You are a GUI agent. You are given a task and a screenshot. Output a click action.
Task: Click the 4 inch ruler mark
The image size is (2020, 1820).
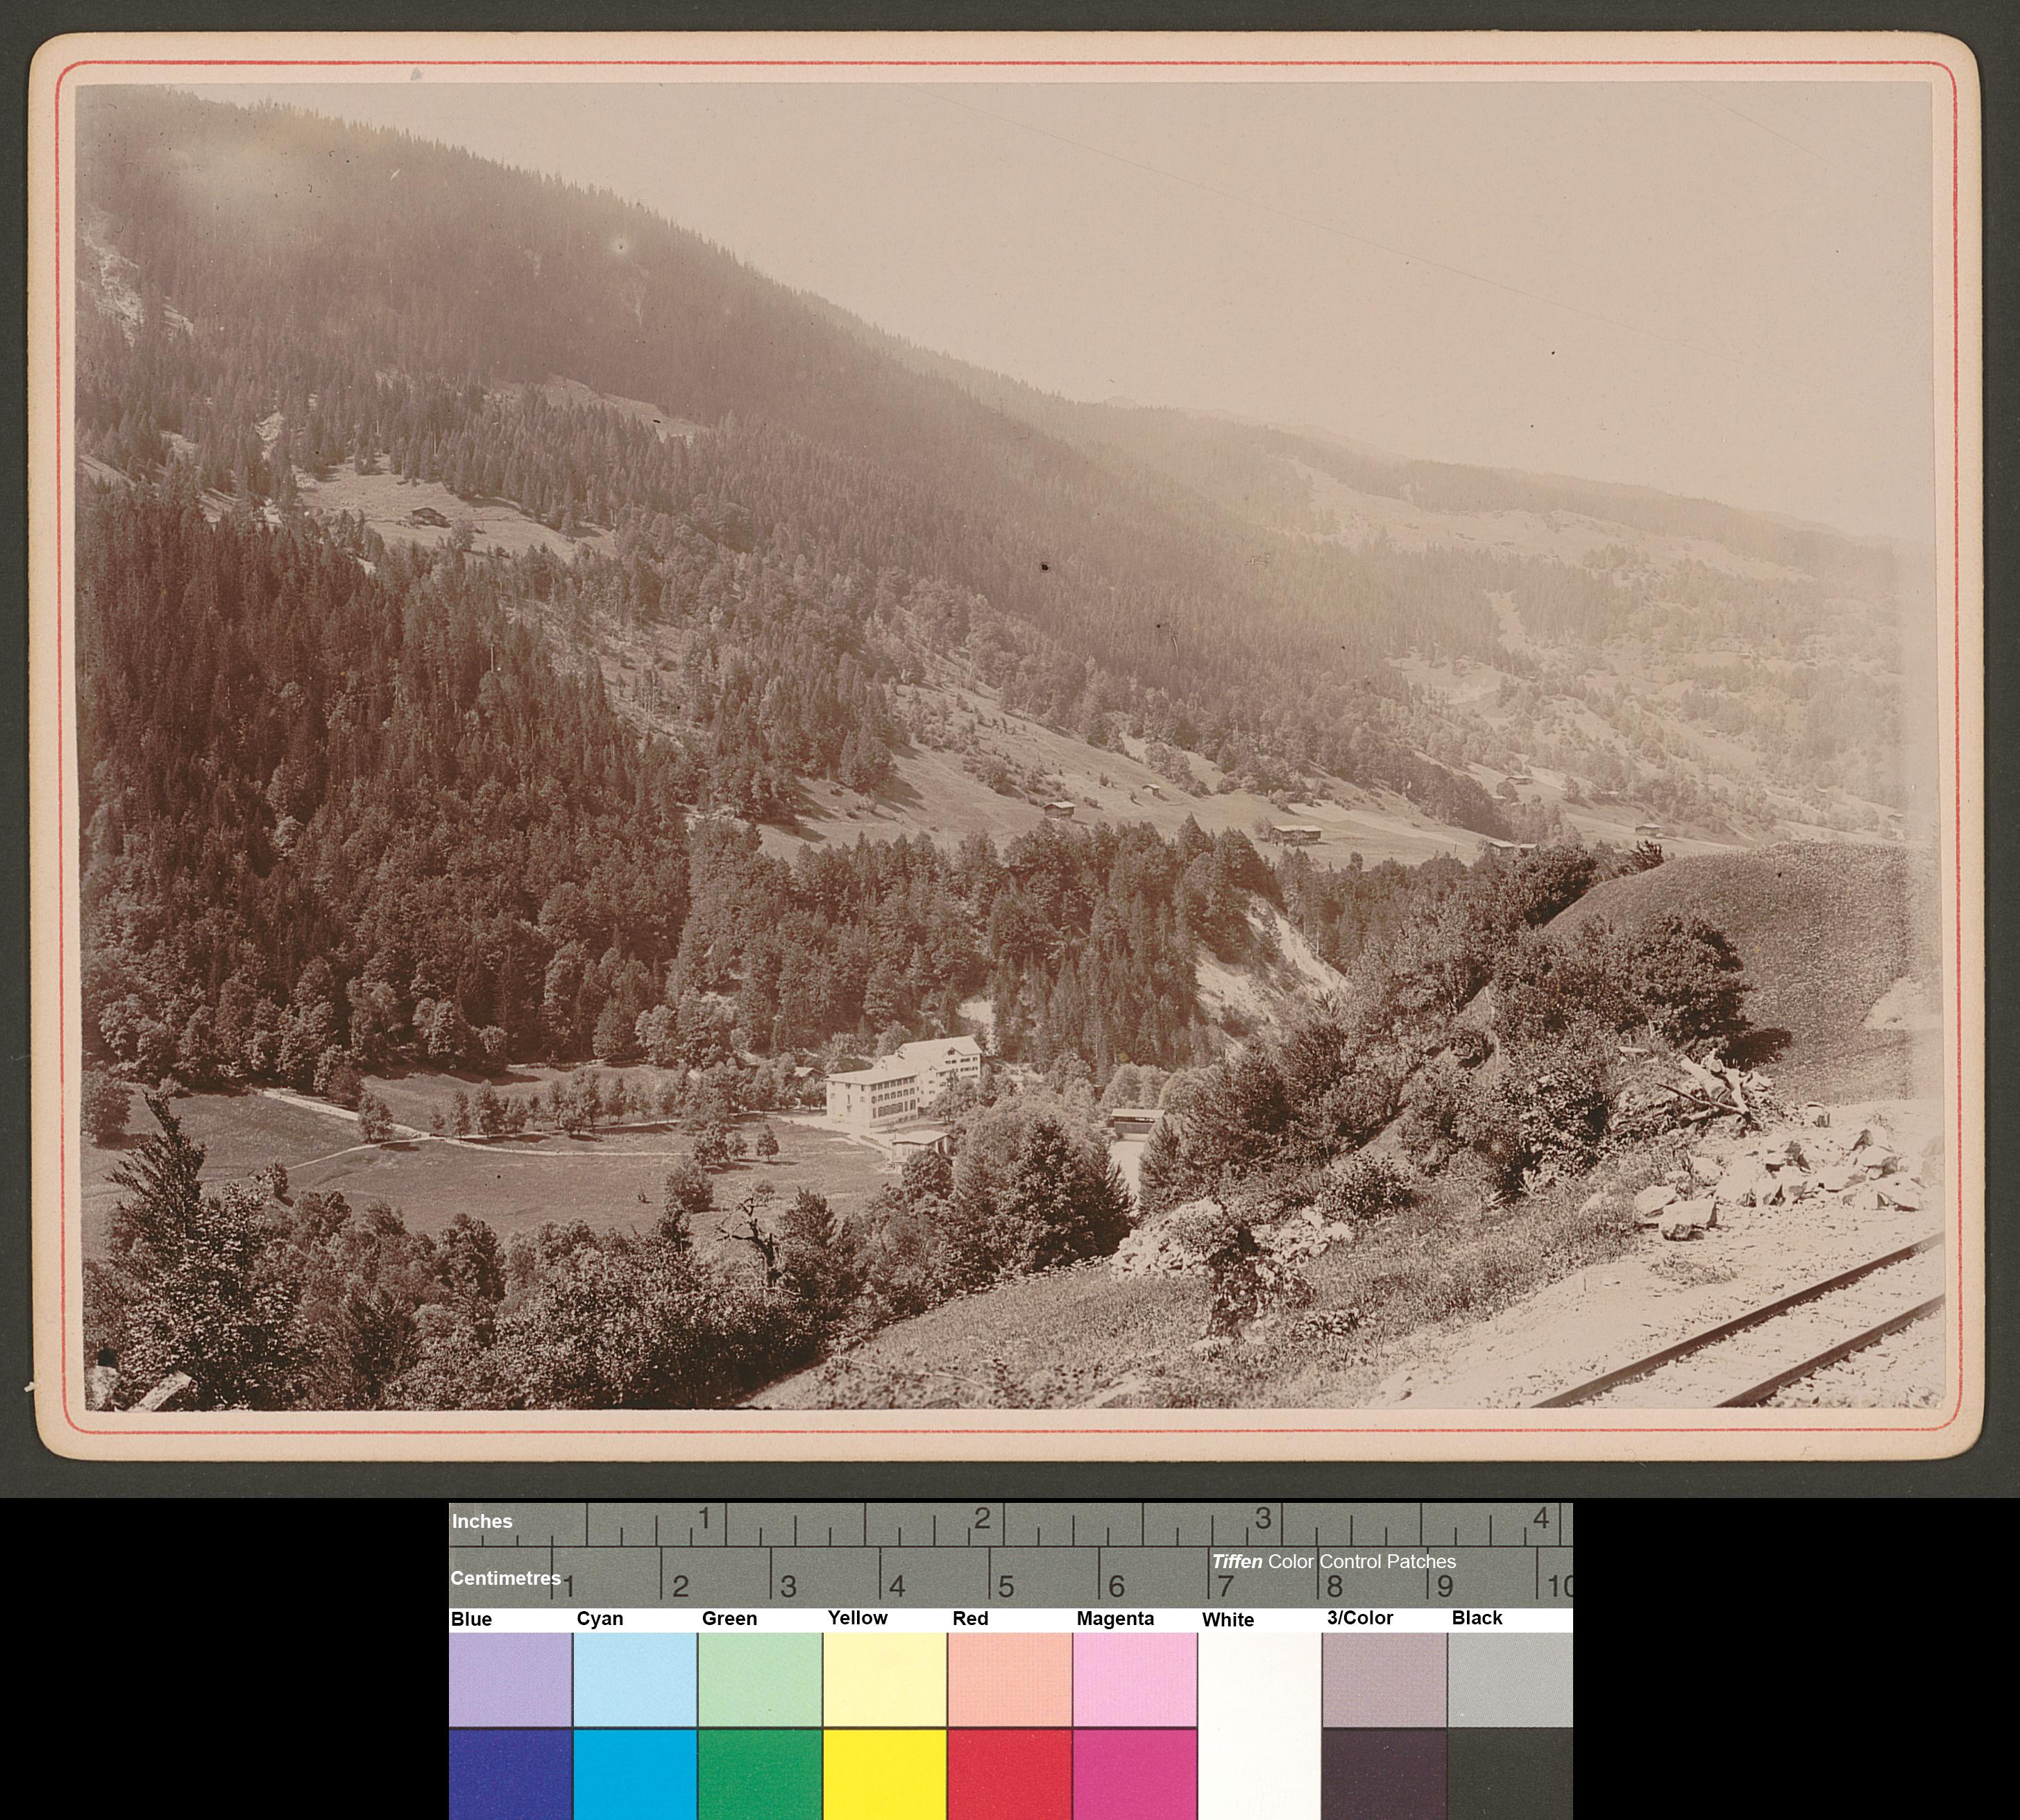point(1541,1519)
